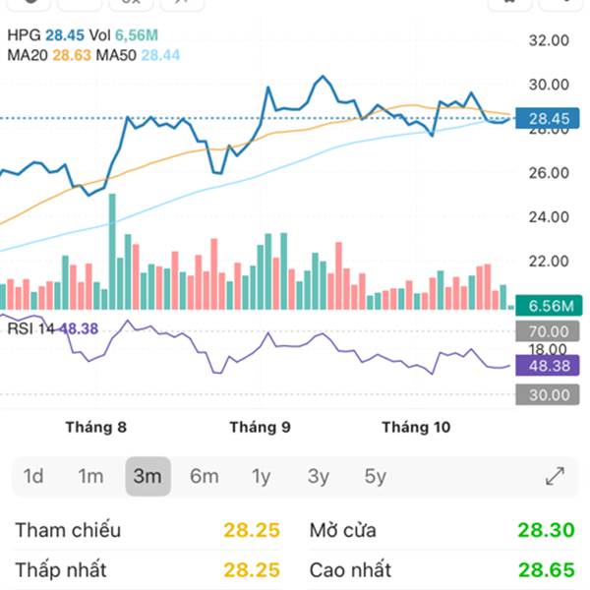Switch to the 1m timeframe
The image size is (590, 590).
coord(90,477)
